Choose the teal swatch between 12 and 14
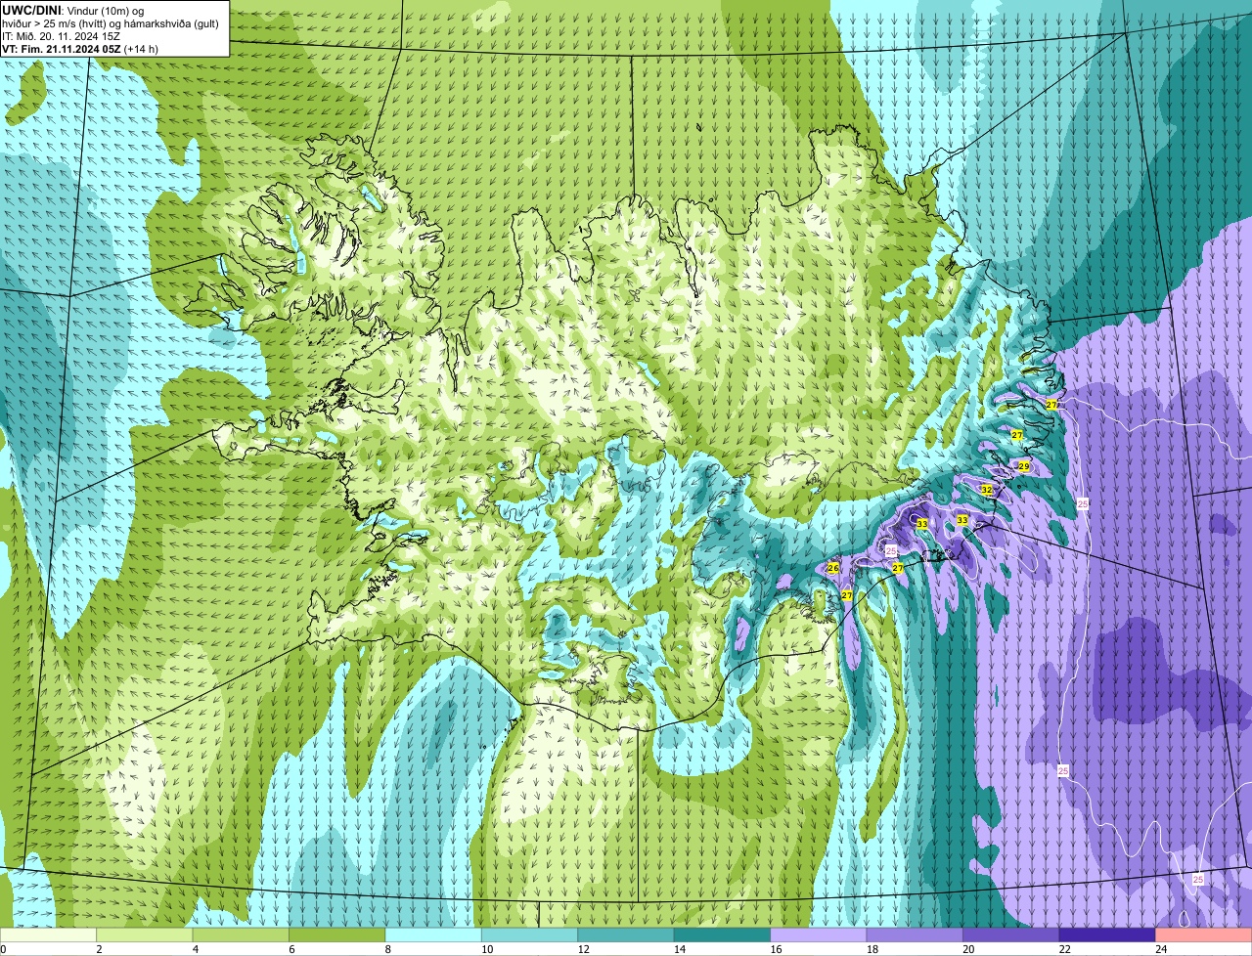 (626, 934)
